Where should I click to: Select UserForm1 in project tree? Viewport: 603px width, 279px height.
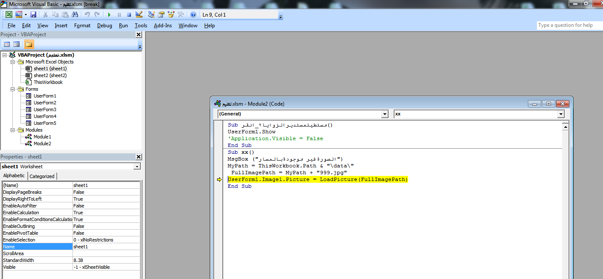[45, 96]
